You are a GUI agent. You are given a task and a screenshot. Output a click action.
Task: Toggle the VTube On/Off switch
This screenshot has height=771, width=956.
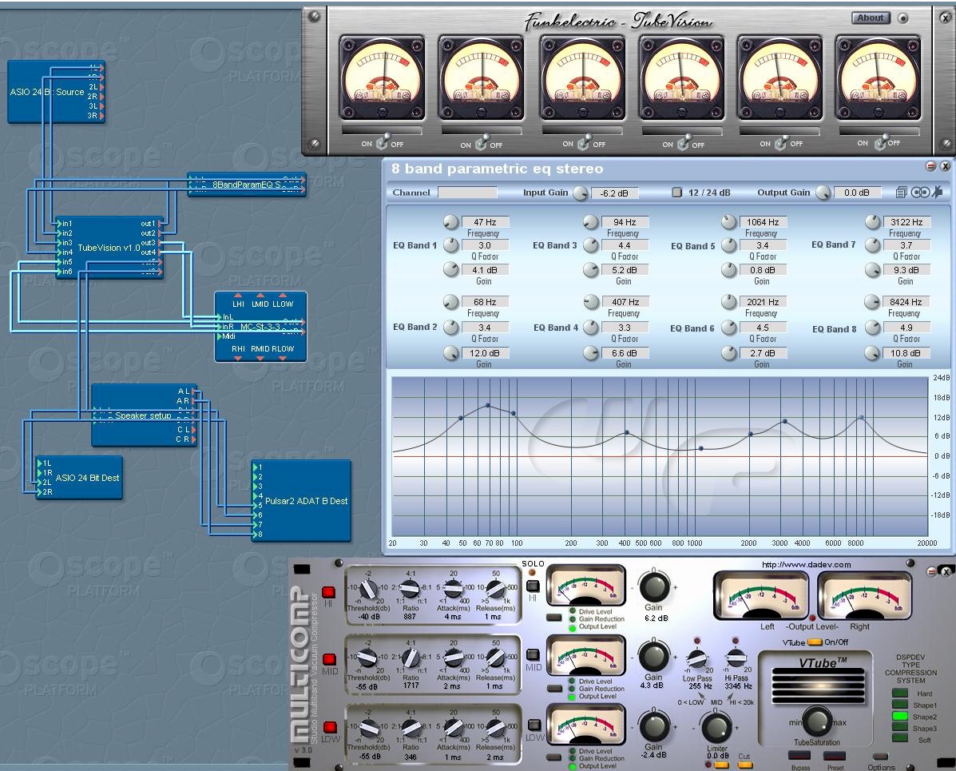[815, 642]
